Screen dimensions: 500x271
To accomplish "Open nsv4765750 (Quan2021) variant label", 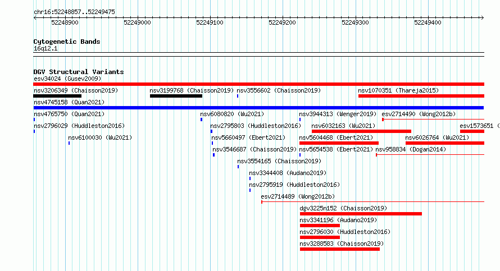I will pos(69,114).
